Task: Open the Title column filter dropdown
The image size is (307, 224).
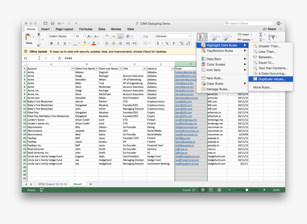Action: click(145, 68)
